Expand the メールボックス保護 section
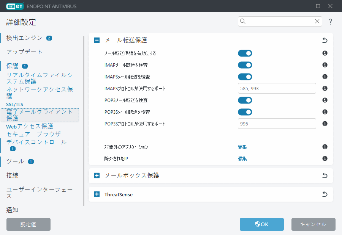342x235 pixels. [x=97, y=175]
